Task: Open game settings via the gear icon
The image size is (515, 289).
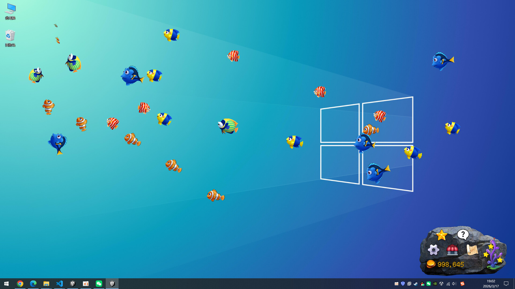Action: pyautogui.click(x=433, y=250)
